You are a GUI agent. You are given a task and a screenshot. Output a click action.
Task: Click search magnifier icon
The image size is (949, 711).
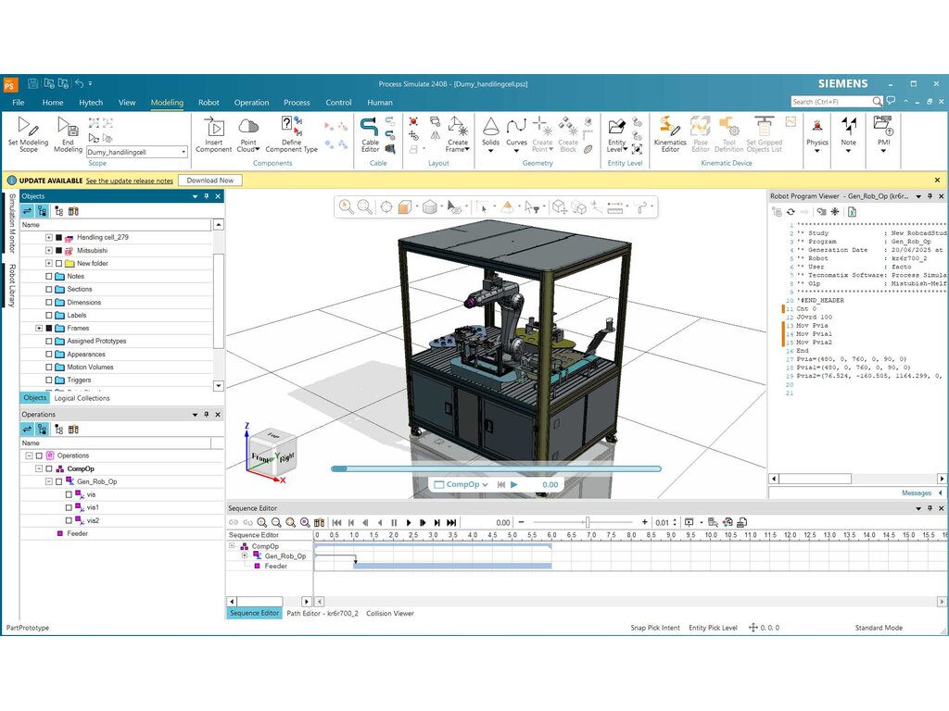[877, 102]
